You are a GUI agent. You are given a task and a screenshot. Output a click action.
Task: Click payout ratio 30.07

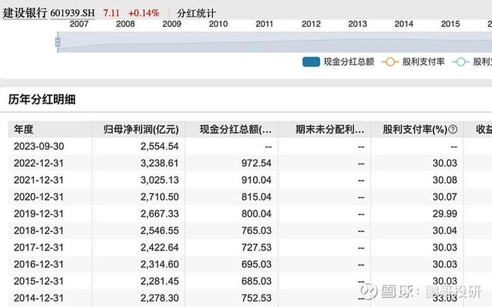445,197
